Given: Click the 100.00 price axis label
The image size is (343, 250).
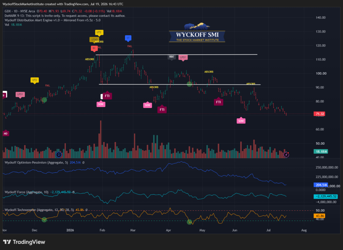Looking at the screenshot, I should [321, 73].
